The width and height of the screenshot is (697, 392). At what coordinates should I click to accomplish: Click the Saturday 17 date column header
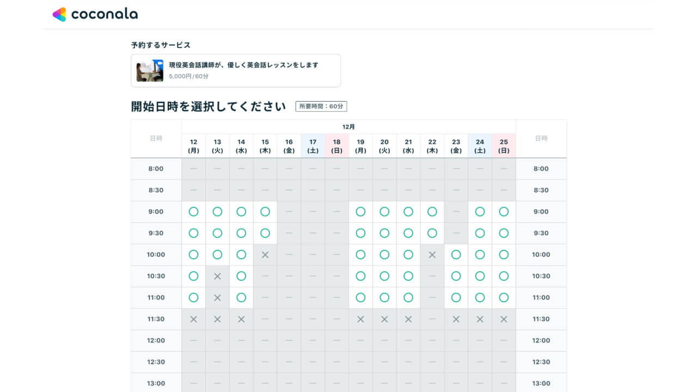[x=313, y=146]
